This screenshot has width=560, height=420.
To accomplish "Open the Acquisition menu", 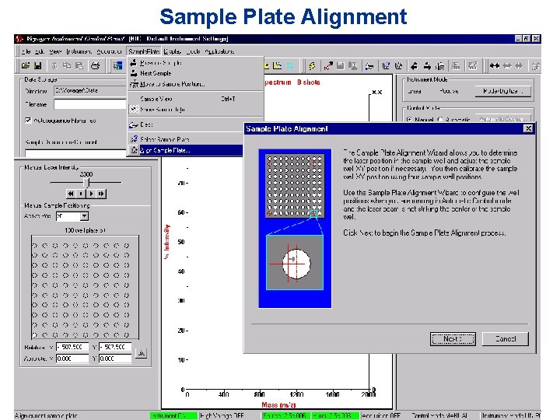I will pyautogui.click(x=110, y=51).
